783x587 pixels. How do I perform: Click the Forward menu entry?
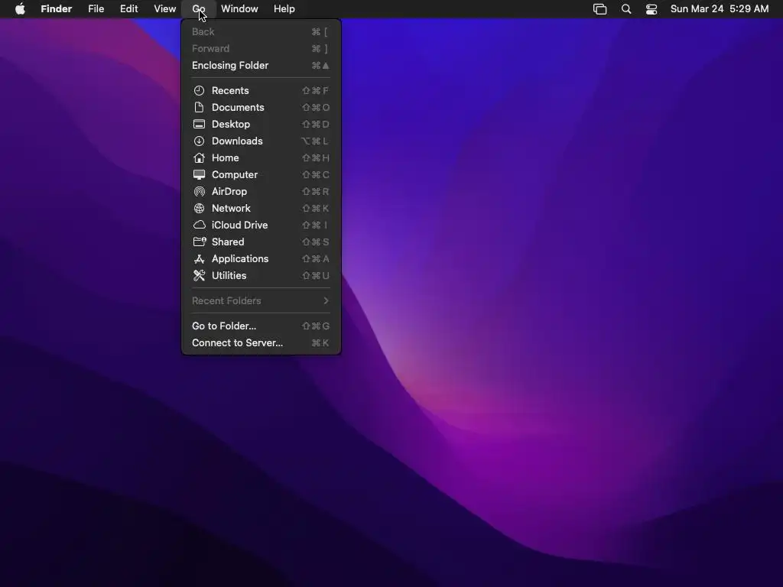tap(262, 49)
